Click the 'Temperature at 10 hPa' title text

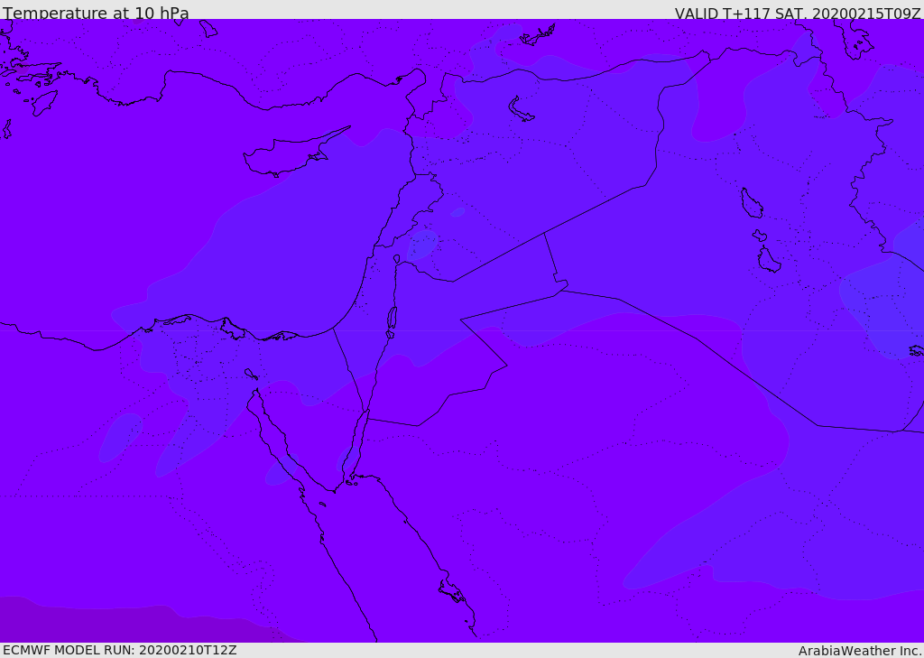96,13
